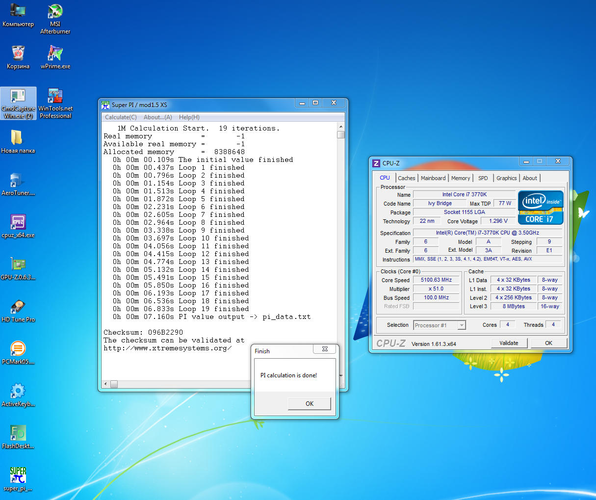This screenshot has height=500, width=596.
Task: Click the CPU-Z title bar Z icon
Action: pyautogui.click(x=376, y=163)
